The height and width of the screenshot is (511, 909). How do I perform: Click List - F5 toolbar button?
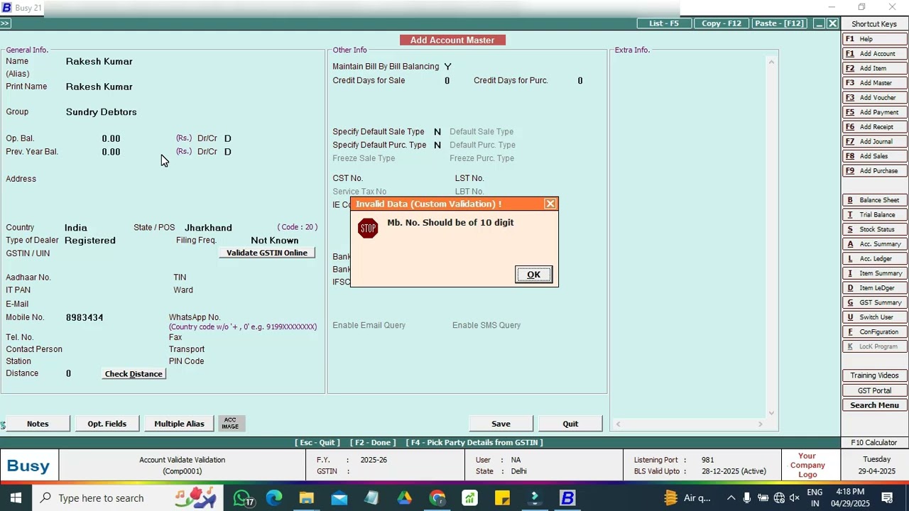pyautogui.click(x=663, y=23)
